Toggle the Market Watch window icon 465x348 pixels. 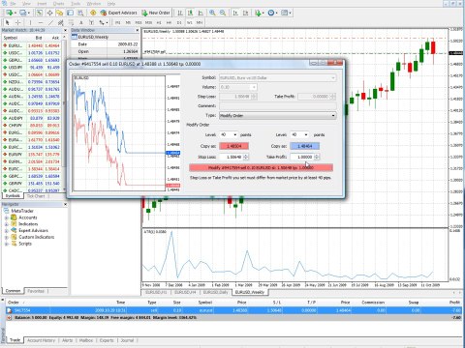[39, 13]
